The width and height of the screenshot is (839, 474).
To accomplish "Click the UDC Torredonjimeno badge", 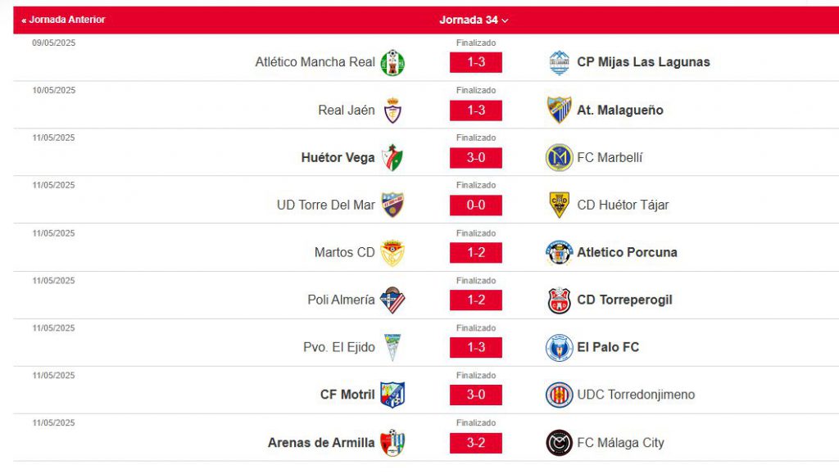I will (559, 395).
